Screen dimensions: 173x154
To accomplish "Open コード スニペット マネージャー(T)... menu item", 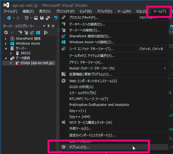I will [114, 49].
